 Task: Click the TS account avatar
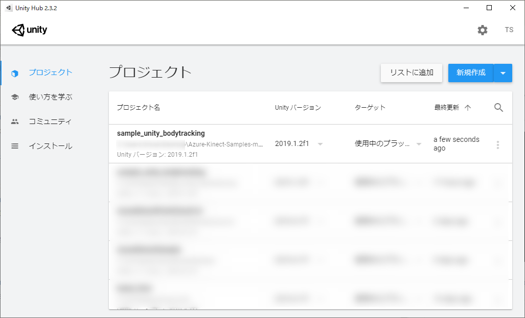(509, 30)
